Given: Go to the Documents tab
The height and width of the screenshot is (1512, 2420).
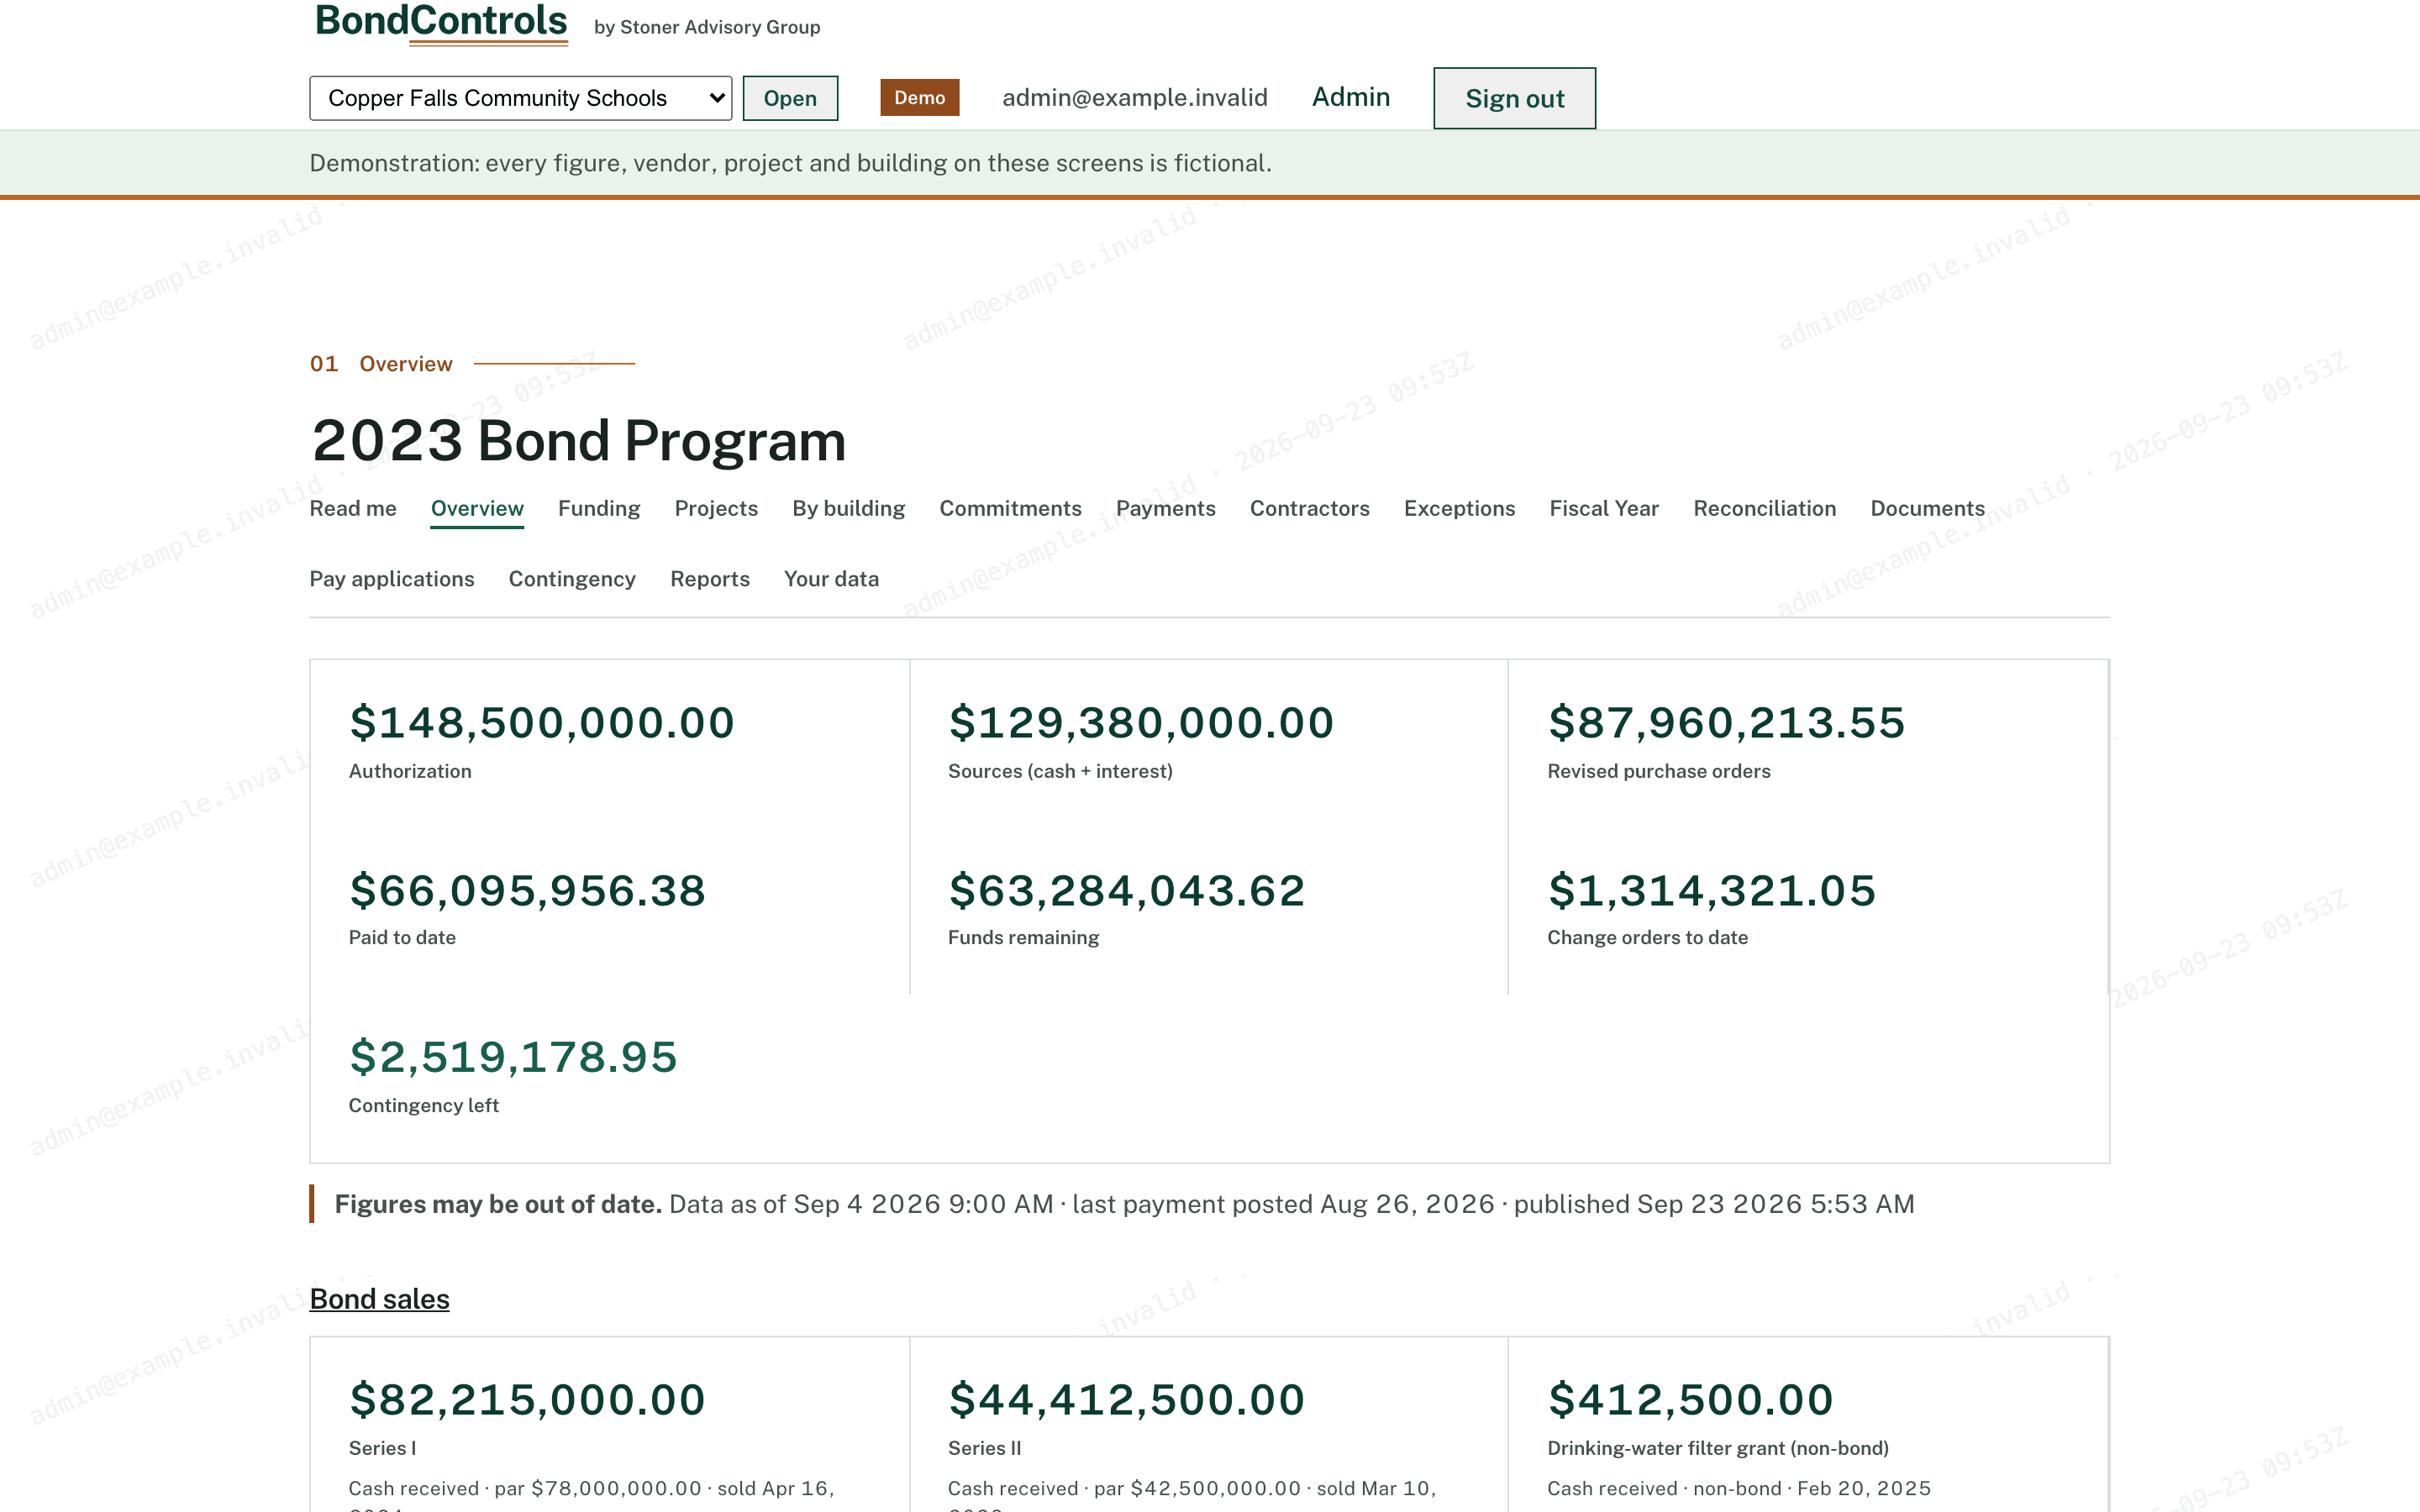Looking at the screenshot, I should (x=1927, y=508).
